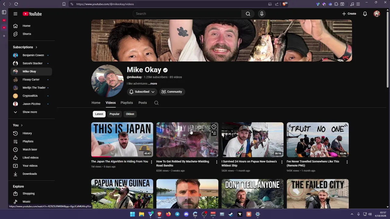This screenshot has width=390, height=219.
Task: Open TRUST NO ONE video thumbnail
Action: coord(318,140)
